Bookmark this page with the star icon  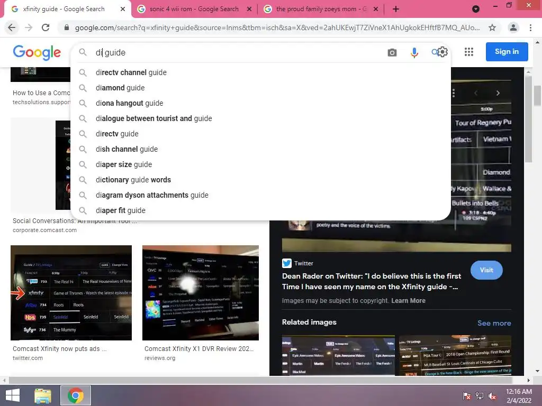pyautogui.click(x=492, y=27)
